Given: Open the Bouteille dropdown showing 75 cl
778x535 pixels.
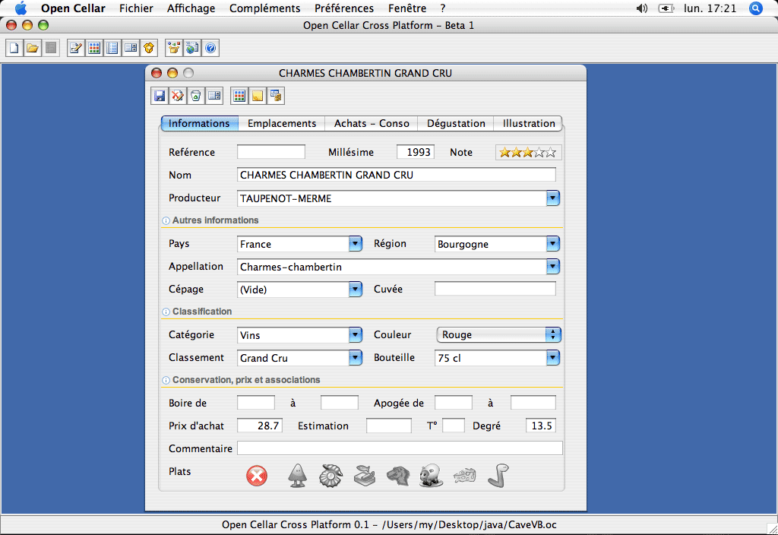Looking at the screenshot, I should tap(553, 358).
